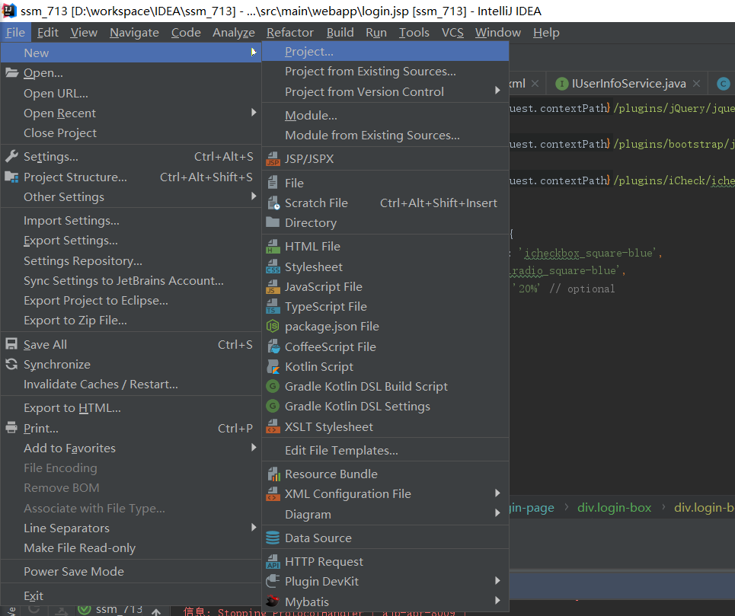
Task: Click the Open URL... entry
Action: (x=131, y=93)
